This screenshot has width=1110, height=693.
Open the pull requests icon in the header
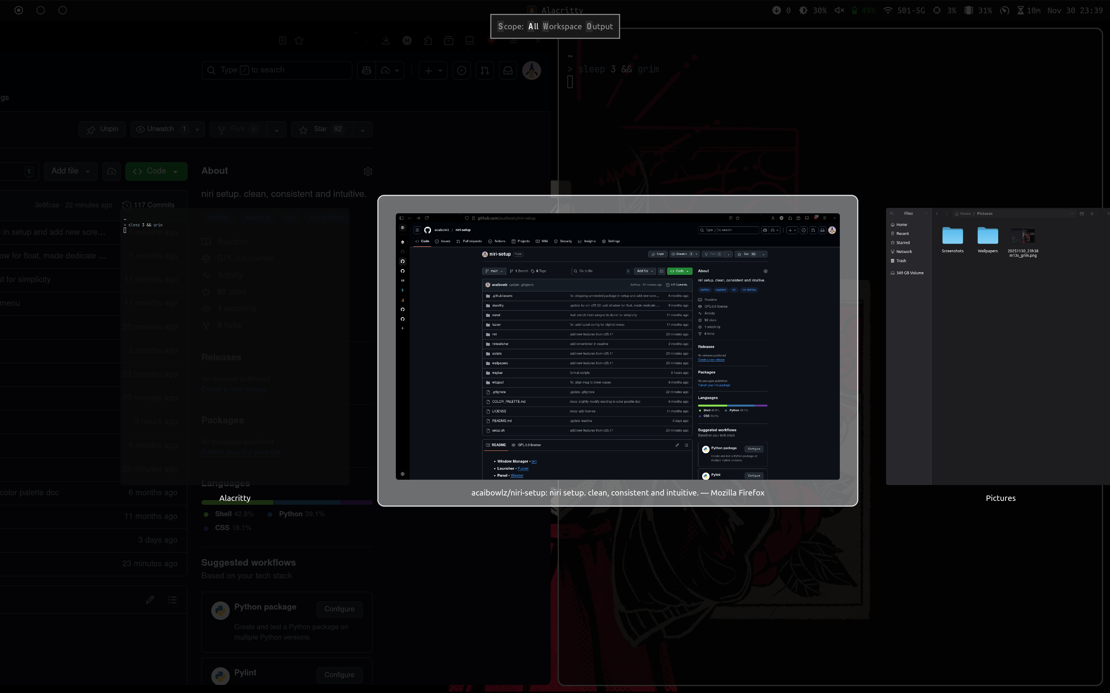point(484,70)
